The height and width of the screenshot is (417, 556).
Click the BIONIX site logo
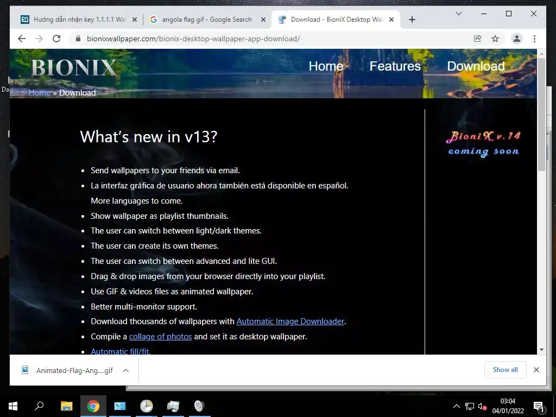(x=74, y=67)
